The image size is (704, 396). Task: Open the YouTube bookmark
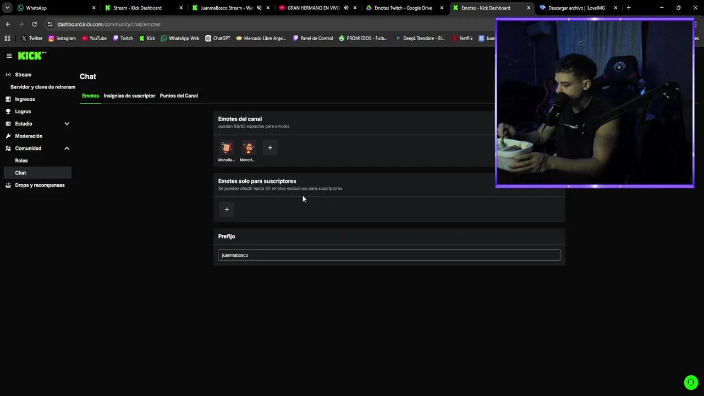point(94,38)
